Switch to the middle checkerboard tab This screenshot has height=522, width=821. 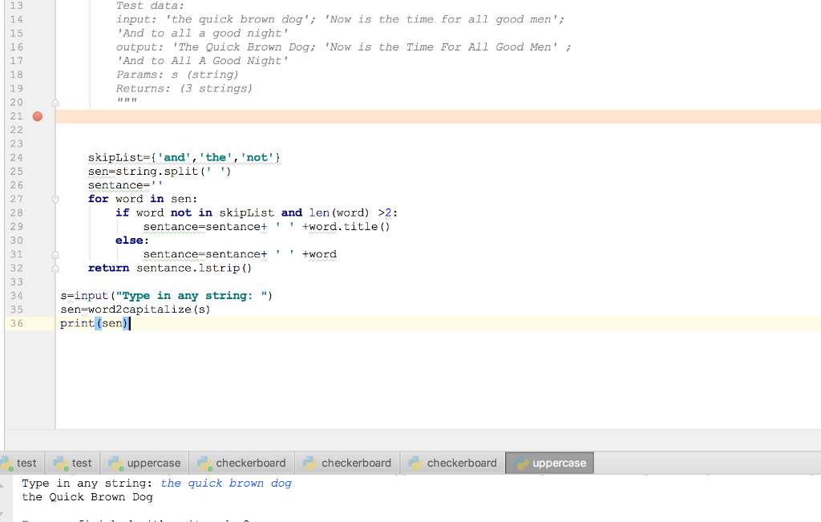(347, 463)
